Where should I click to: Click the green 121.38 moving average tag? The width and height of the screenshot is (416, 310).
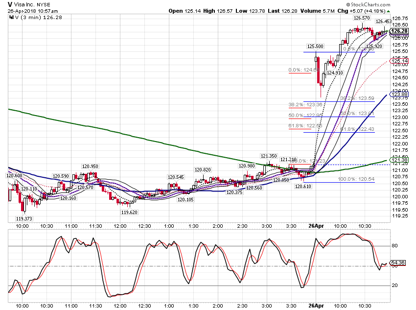point(399,160)
